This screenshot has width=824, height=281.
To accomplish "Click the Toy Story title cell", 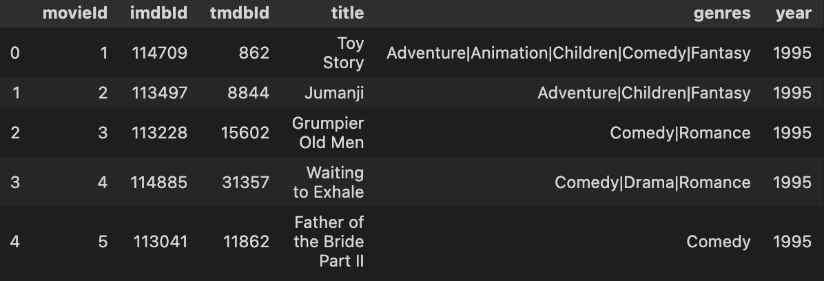I will click(x=343, y=52).
